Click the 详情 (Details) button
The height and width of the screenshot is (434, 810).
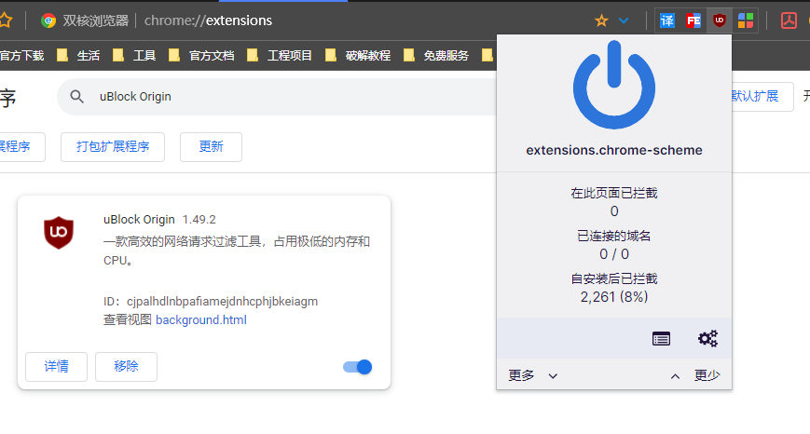click(x=56, y=367)
